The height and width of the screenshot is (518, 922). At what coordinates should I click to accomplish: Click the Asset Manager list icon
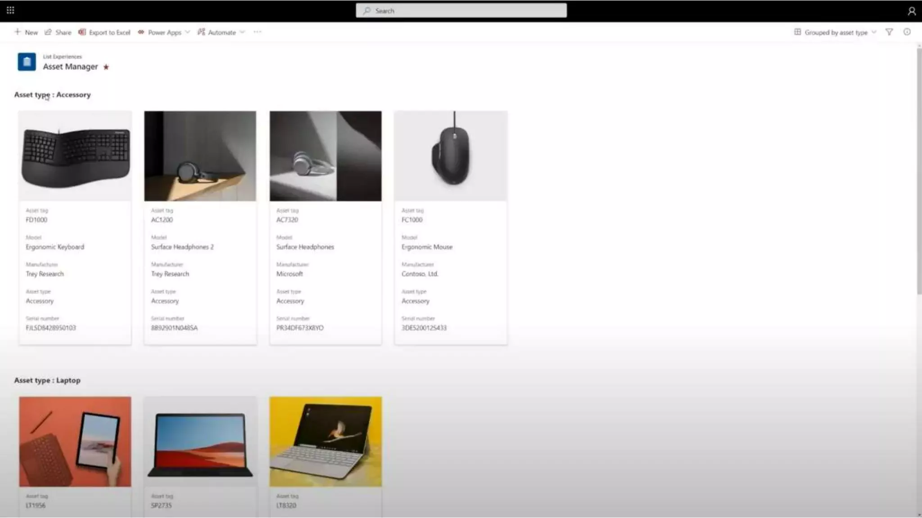click(27, 62)
